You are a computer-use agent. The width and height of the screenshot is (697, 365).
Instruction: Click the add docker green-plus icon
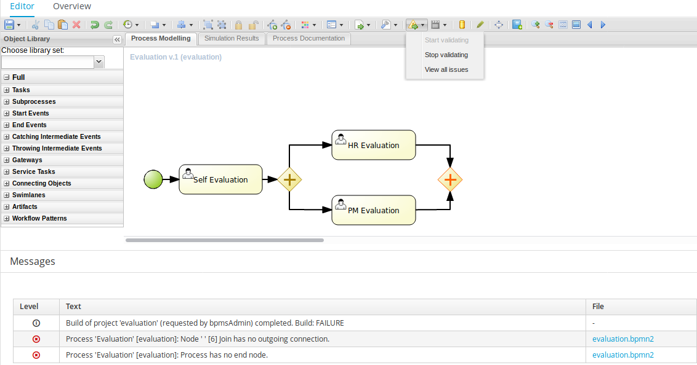272,25
